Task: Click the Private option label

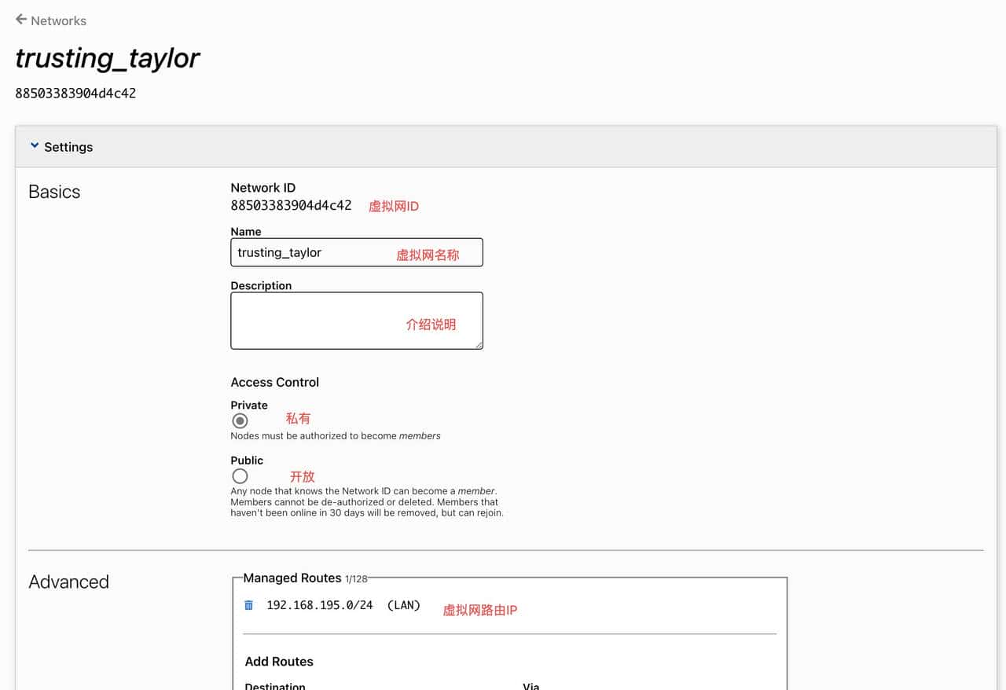Action: 249,405
